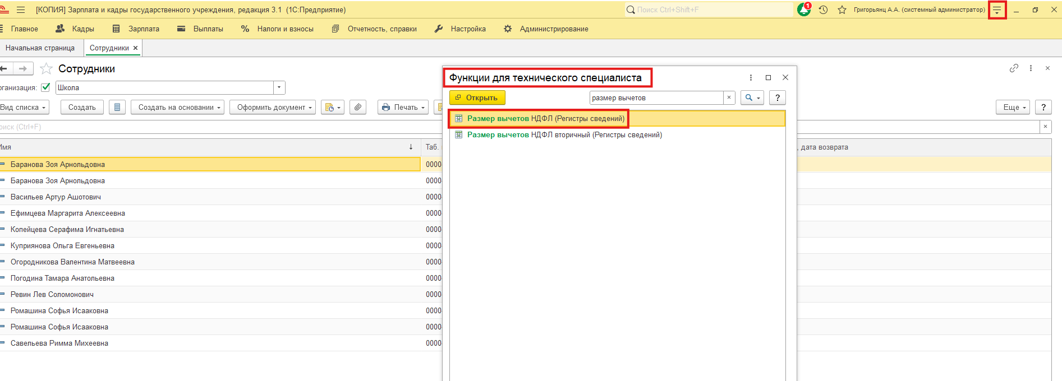The height and width of the screenshot is (381, 1062).
Task: Open the hamburger sections menu icon
Action: click(x=21, y=10)
